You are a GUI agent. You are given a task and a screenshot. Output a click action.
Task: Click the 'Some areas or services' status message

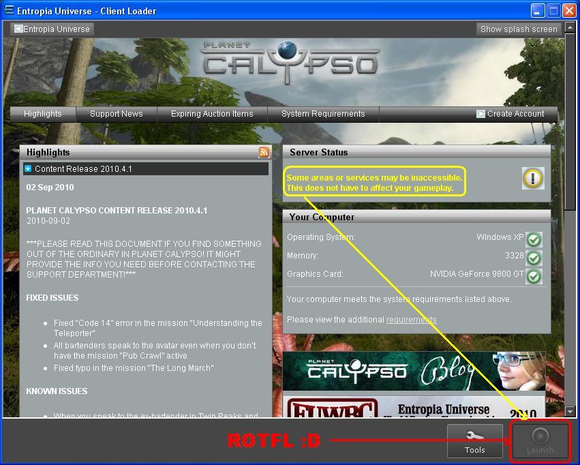click(x=374, y=183)
